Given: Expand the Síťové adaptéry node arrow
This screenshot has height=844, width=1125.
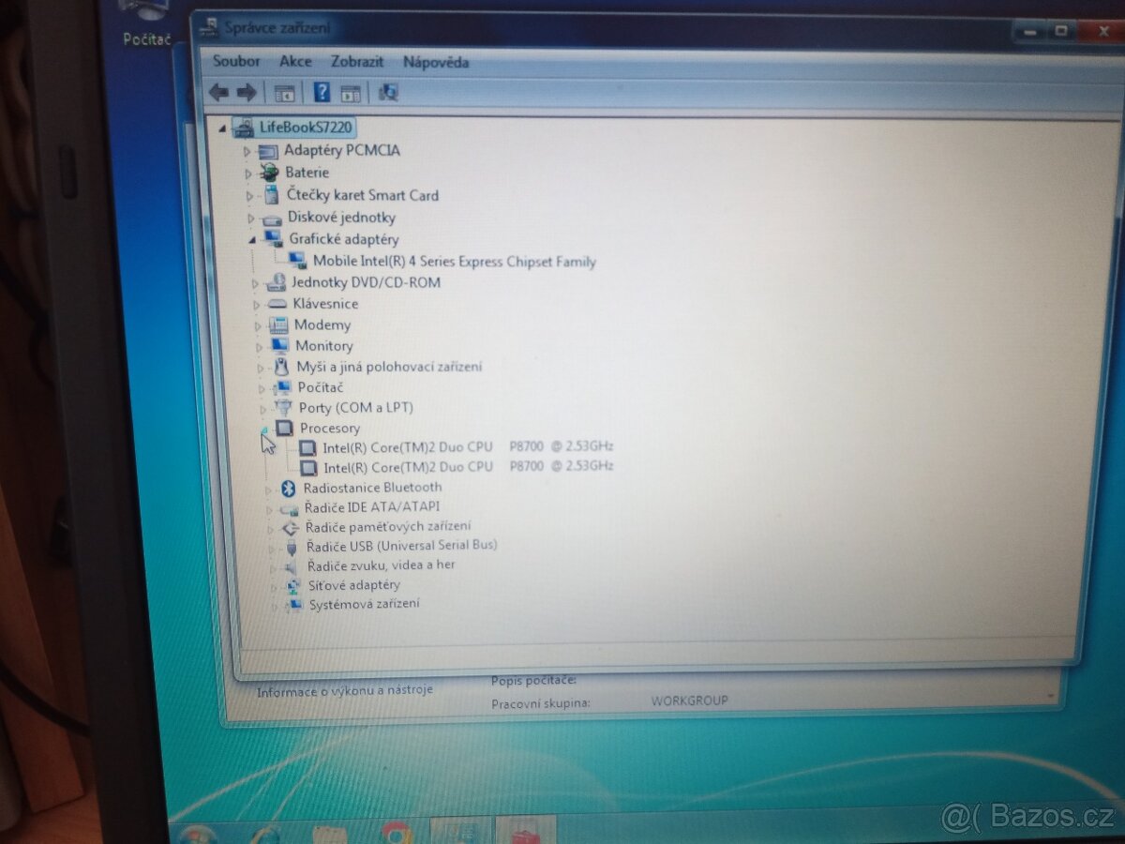Looking at the screenshot, I should coord(275,586).
